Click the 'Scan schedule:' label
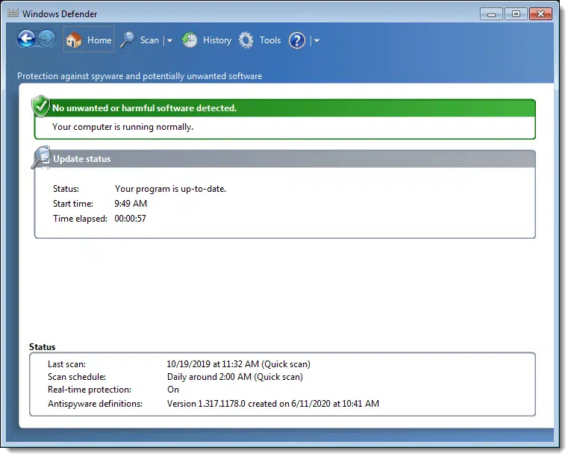The image size is (571, 459). tap(77, 377)
